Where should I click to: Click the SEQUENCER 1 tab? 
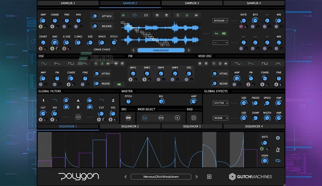pos(68,126)
